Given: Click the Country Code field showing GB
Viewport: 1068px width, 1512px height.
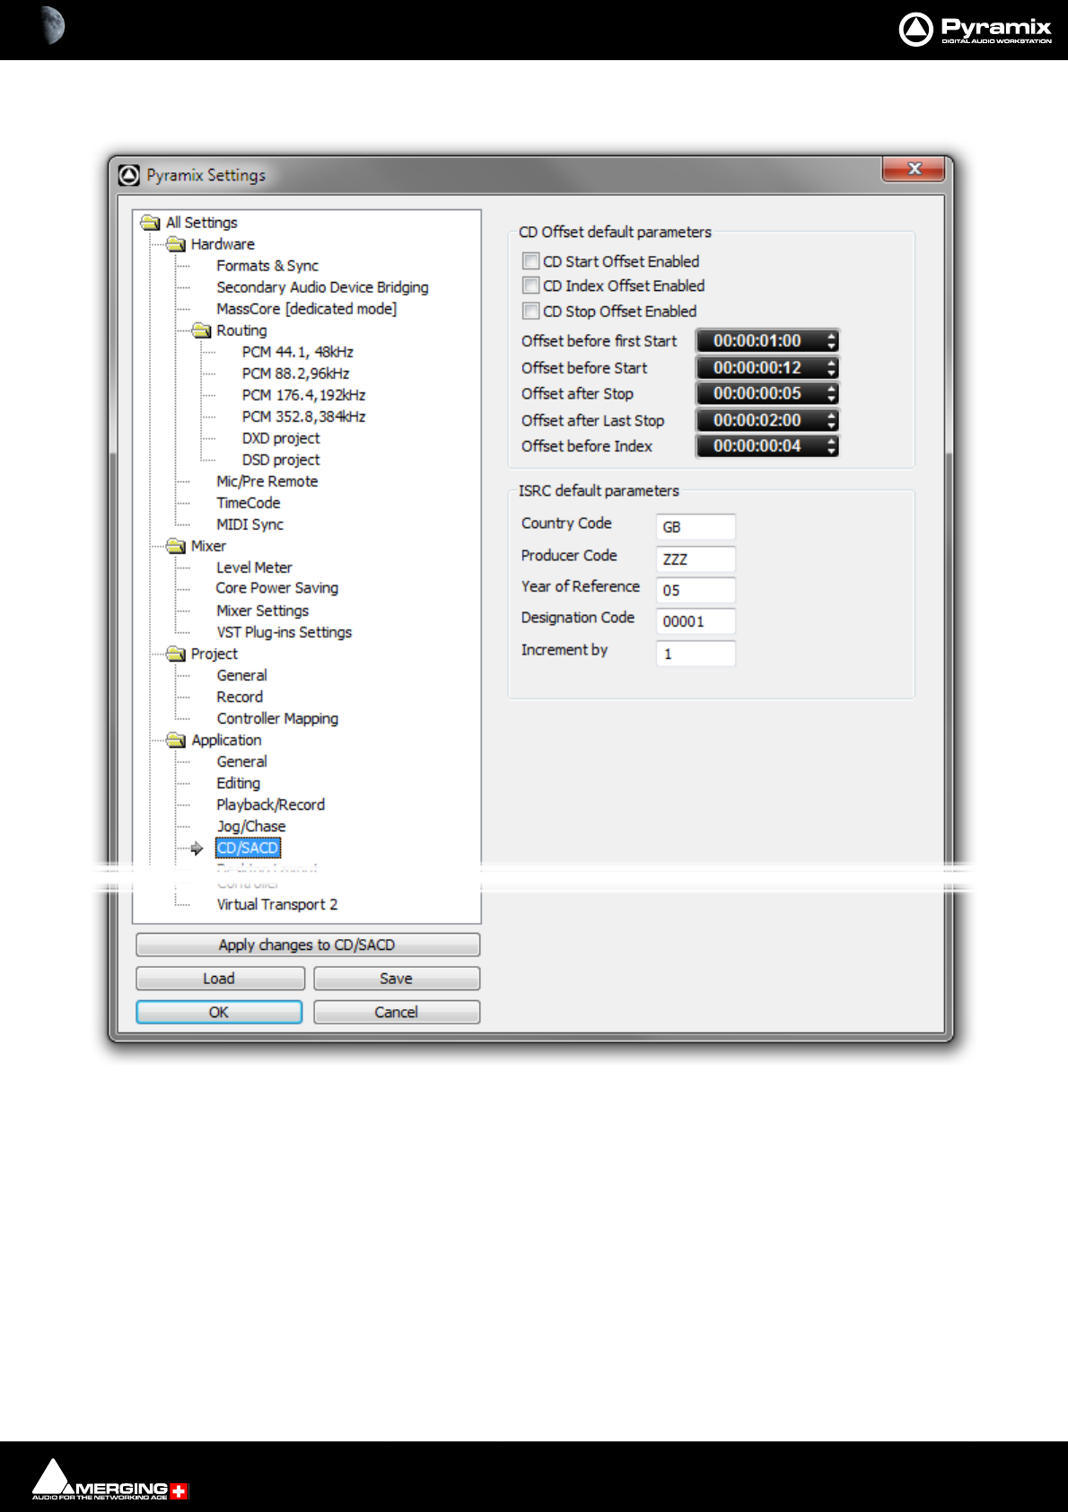Looking at the screenshot, I should 696,527.
